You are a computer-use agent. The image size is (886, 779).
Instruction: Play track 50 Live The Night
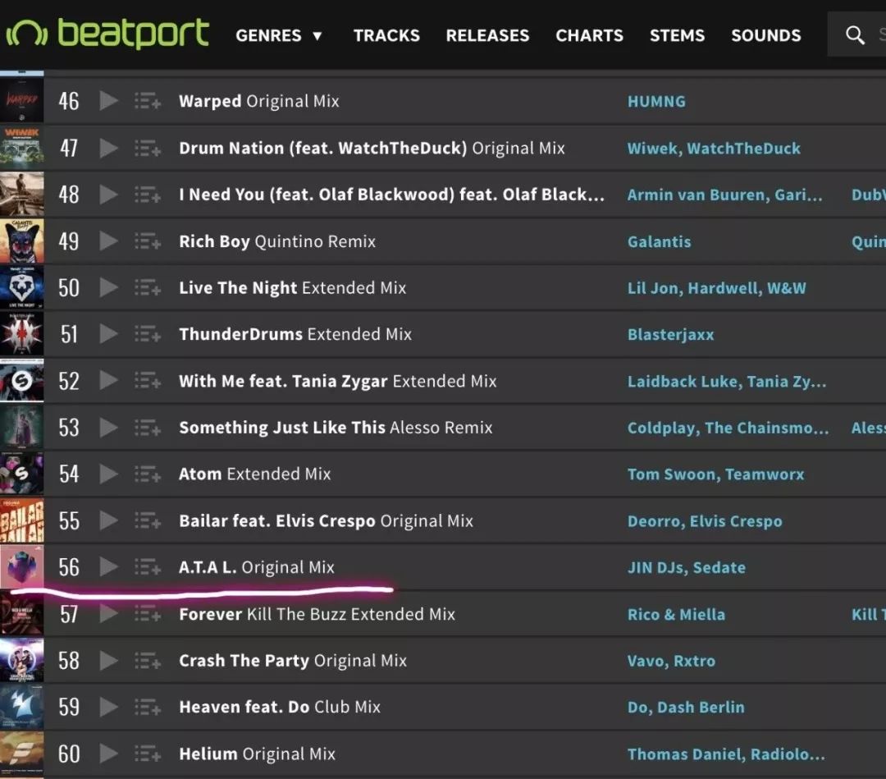[x=108, y=288]
